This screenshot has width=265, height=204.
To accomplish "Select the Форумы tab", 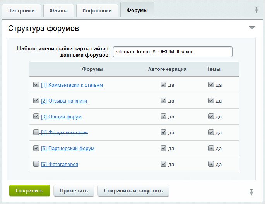I will pos(137,10).
